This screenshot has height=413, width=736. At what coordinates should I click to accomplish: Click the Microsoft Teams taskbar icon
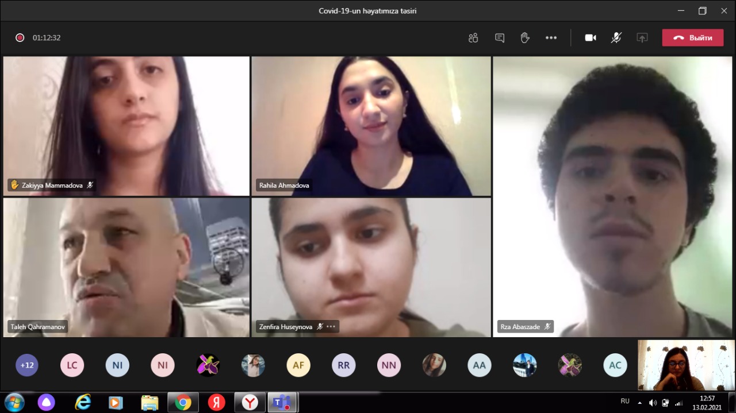pyautogui.click(x=282, y=403)
